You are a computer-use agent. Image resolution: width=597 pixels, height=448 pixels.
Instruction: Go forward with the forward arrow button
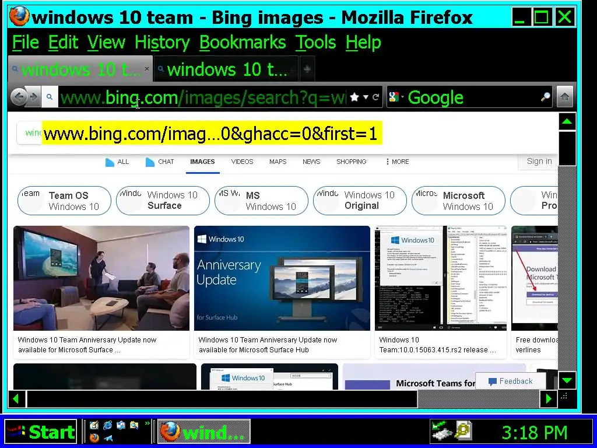tap(33, 97)
